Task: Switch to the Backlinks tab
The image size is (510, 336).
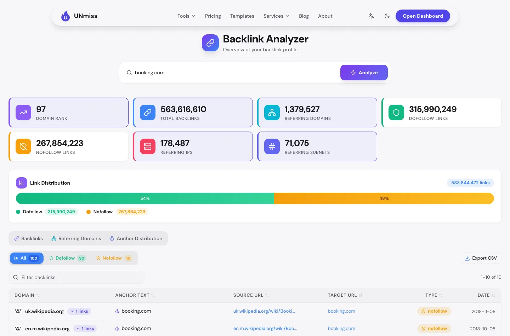Action: (28, 238)
